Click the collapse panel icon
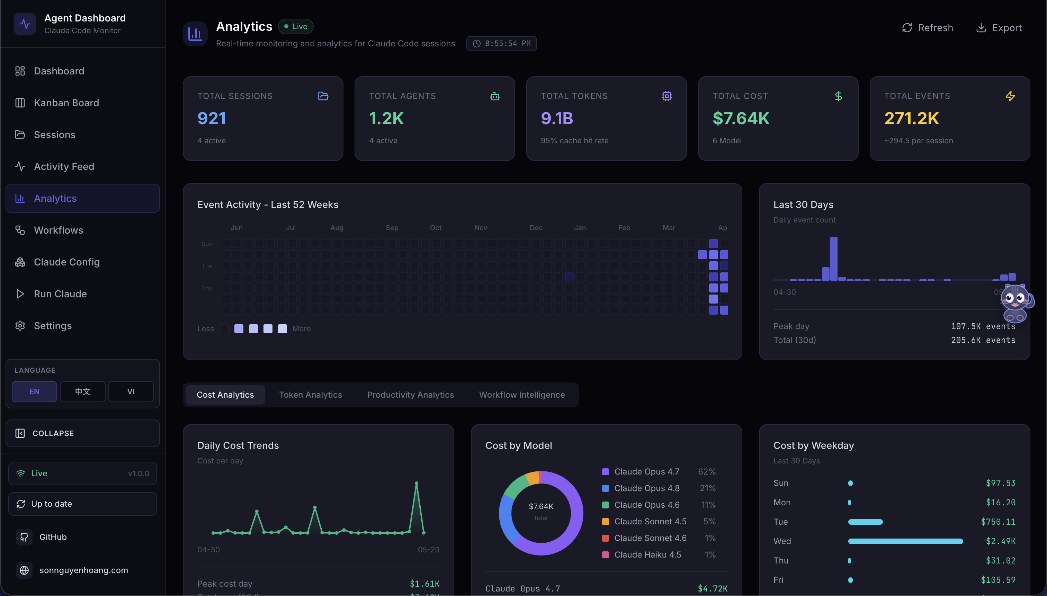The image size is (1047, 596). click(x=20, y=433)
